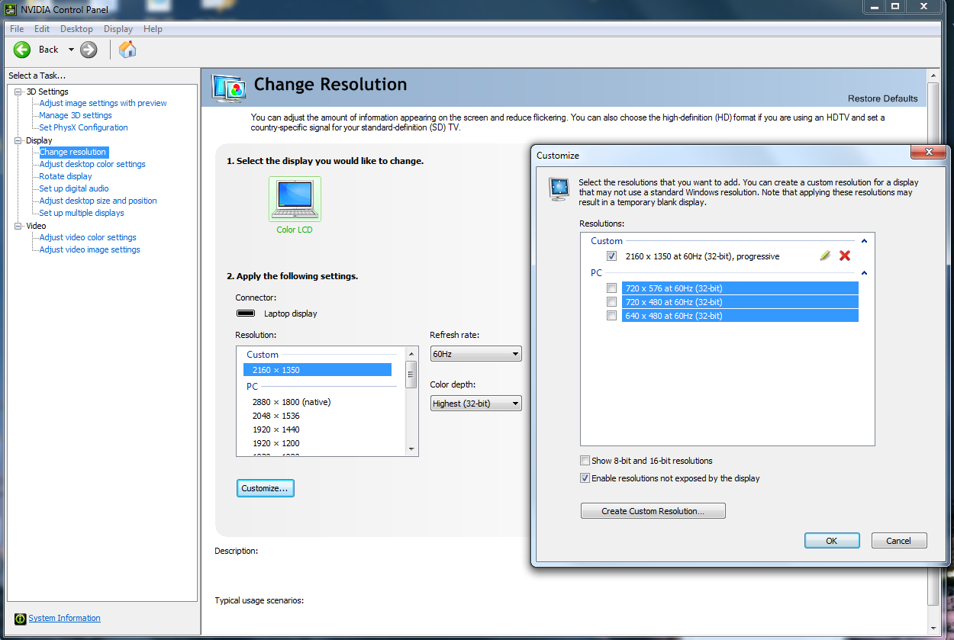
Task: Click Create Custom Resolution button
Action: (x=653, y=511)
